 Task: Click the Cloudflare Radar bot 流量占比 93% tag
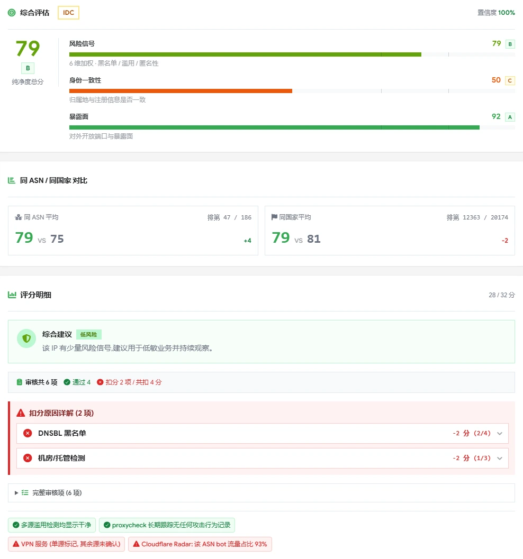(200, 544)
